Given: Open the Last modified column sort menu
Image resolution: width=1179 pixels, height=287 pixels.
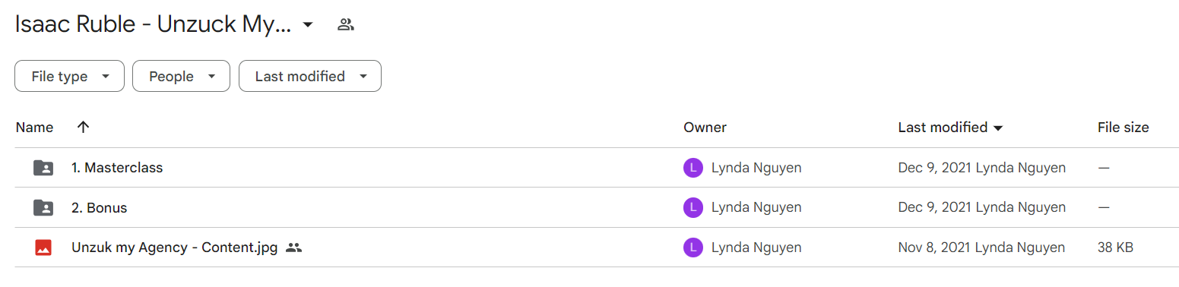Looking at the screenshot, I should click(x=950, y=128).
